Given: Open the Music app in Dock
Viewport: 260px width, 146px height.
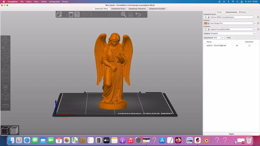Looking at the screenshot, I should (130, 140).
